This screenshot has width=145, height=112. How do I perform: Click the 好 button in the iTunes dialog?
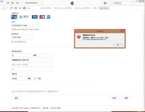[x=118, y=45]
